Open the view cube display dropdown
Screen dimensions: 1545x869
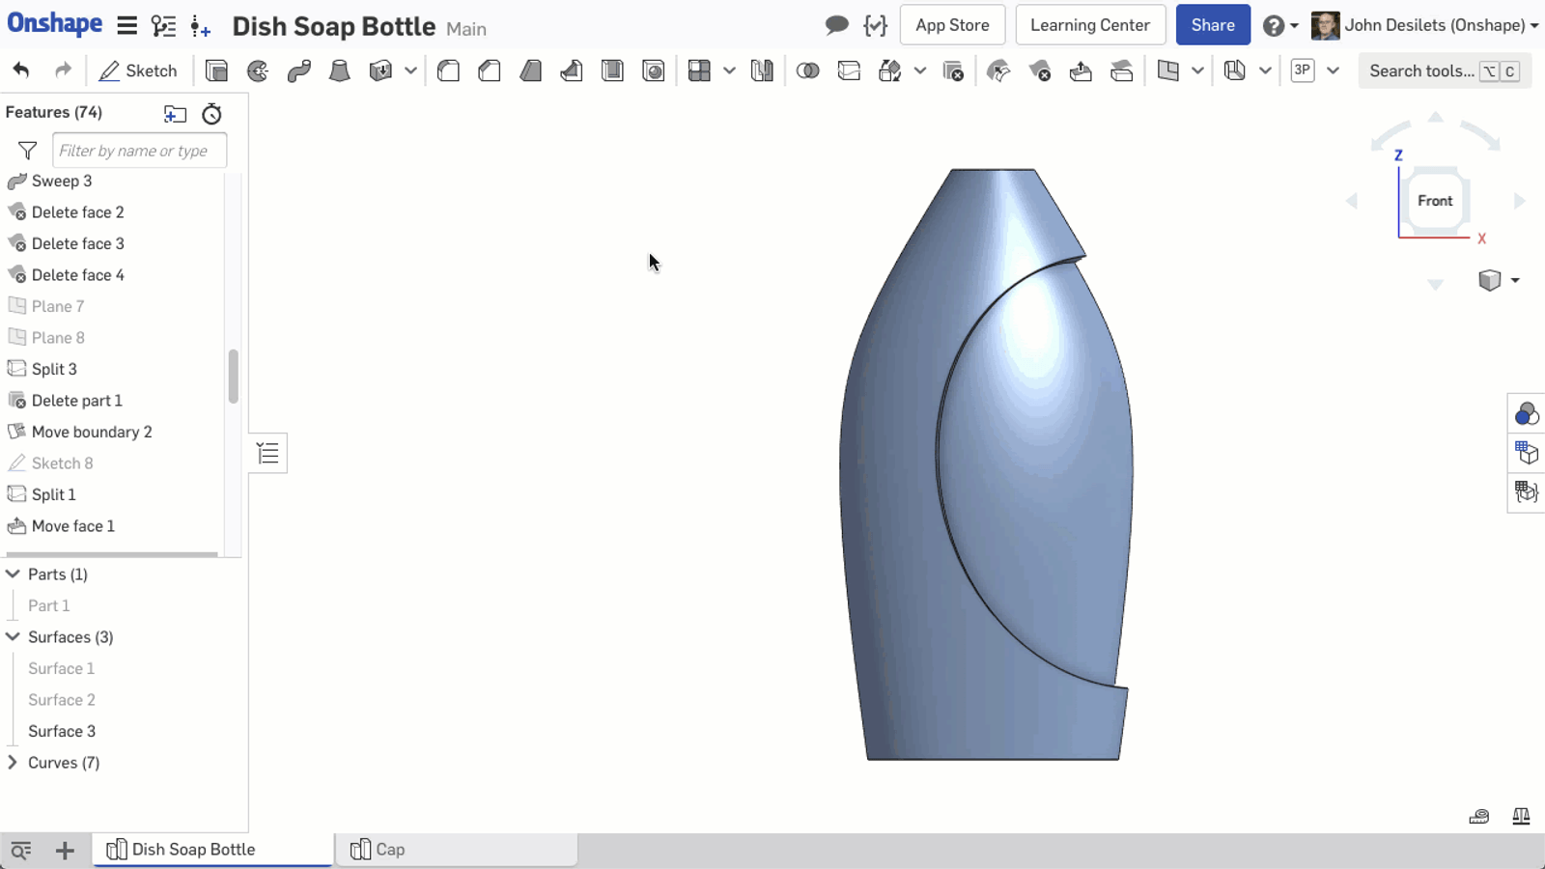click(x=1514, y=280)
